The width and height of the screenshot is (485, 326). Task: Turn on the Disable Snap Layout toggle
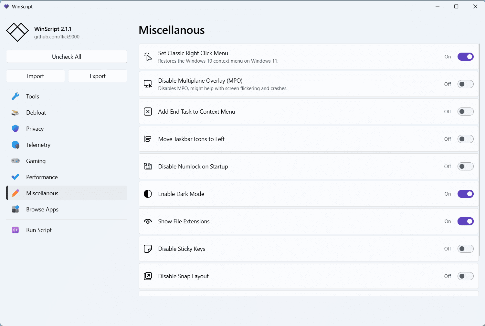coord(465,276)
